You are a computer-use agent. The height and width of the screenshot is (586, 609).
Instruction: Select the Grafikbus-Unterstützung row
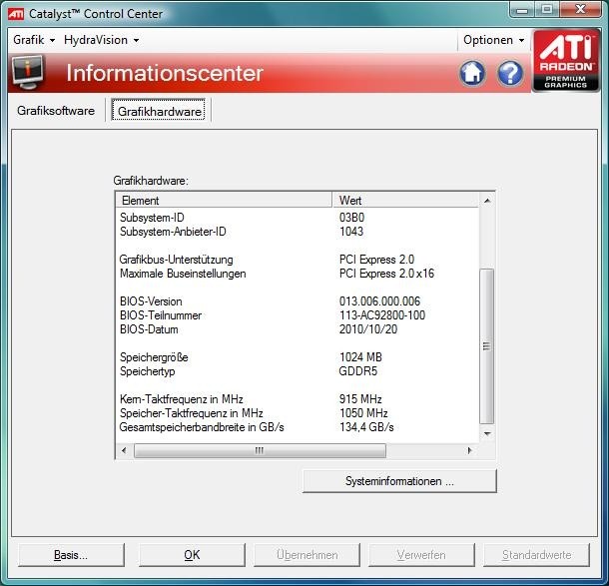[x=298, y=260]
